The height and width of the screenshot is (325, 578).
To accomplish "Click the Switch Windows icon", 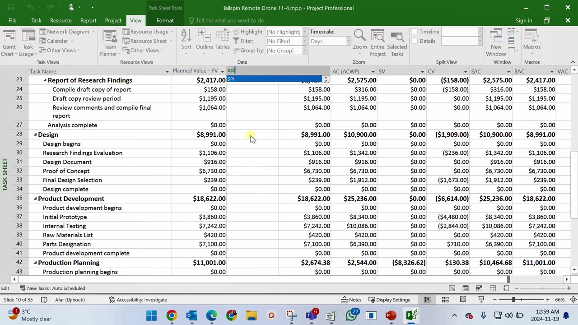I will [x=512, y=32].
